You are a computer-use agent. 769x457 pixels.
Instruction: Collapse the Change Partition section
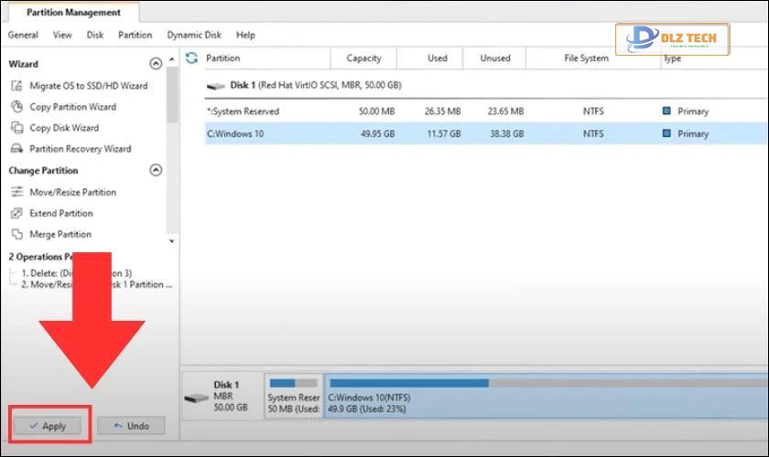[156, 170]
